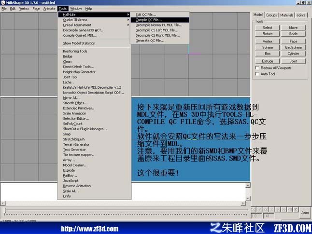Activate the Rotate tool button

pos(268,34)
